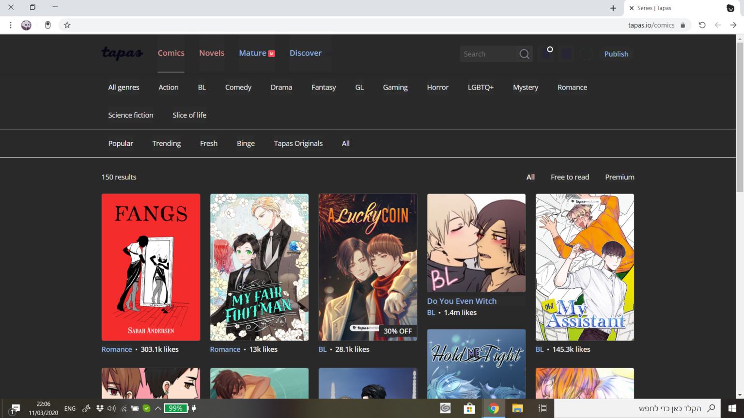Viewport: 744px width, 418px height.
Task: Show Premium series only
Action: coord(620,177)
